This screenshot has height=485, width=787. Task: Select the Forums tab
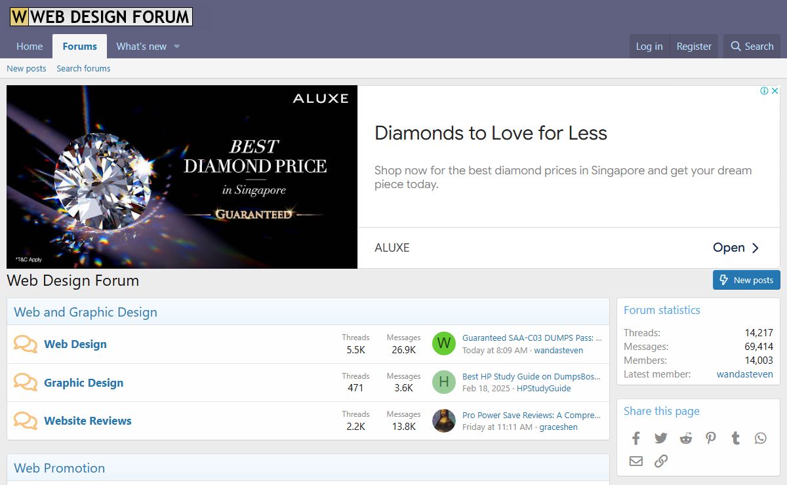(x=80, y=47)
